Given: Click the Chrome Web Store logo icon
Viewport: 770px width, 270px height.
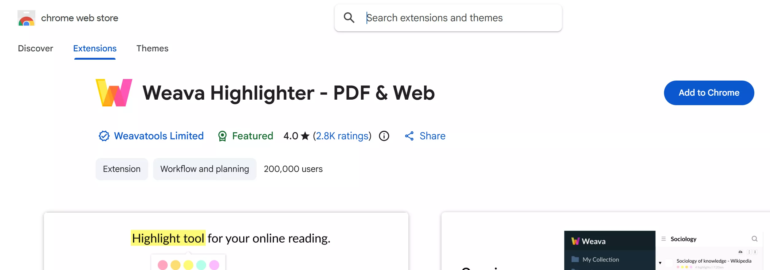Looking at the screenshot, I should coord(26,18).
